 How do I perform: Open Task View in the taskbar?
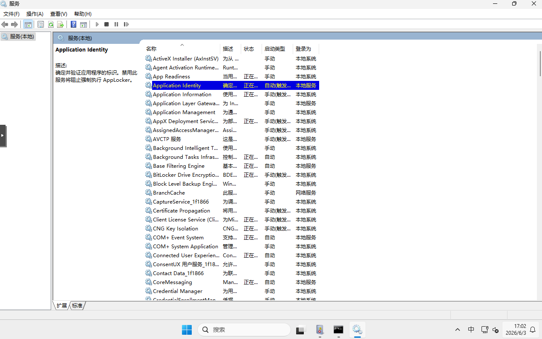pos(301,330)
